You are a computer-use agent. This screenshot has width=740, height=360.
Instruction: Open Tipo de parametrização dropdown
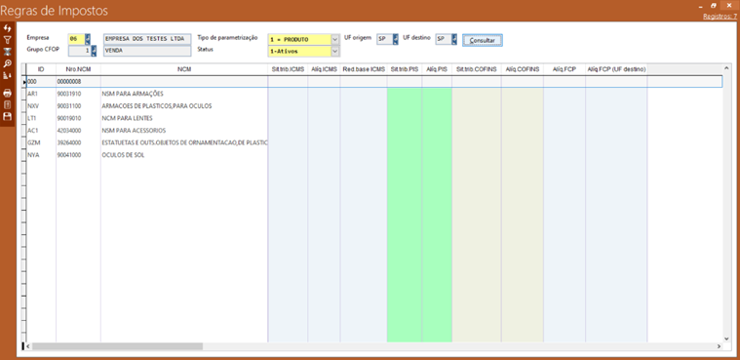click(335, 39)
